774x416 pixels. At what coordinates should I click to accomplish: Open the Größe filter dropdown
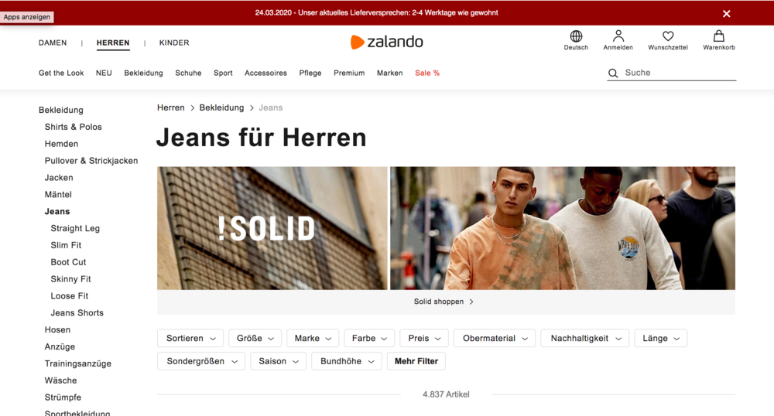click(255, 338)
